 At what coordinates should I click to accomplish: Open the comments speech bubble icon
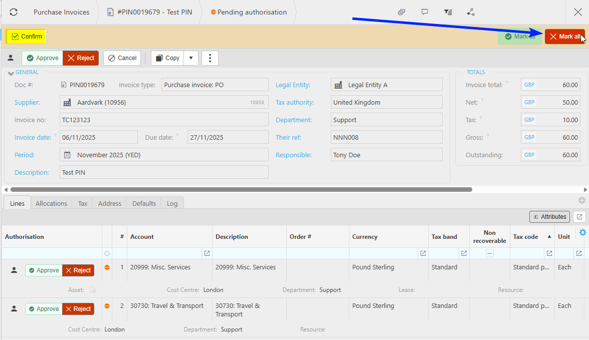(425, 12)
